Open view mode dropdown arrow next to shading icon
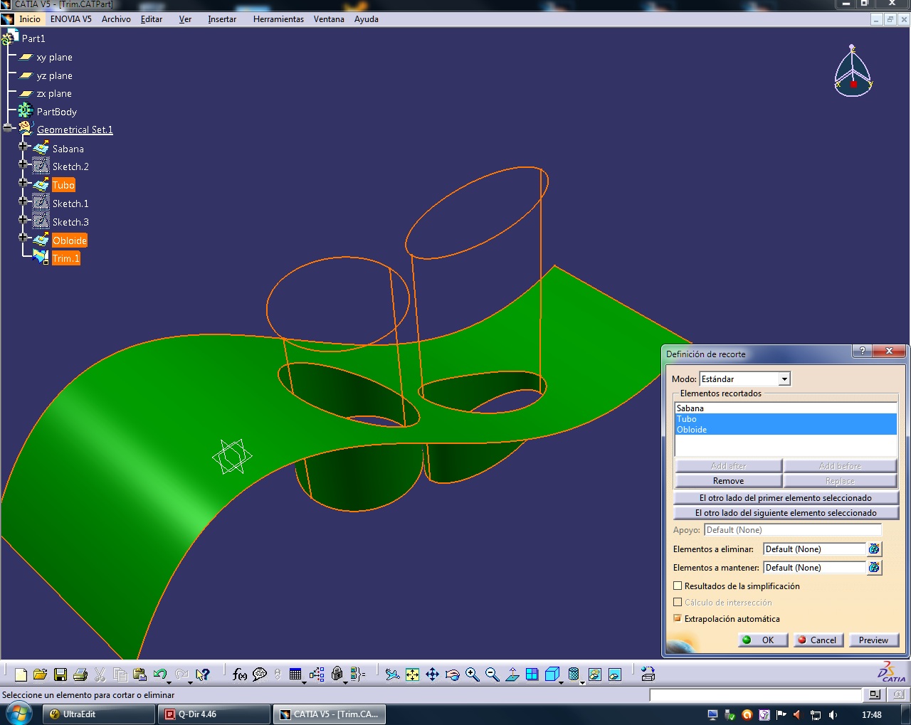911x725 pixels. (583, 682)
